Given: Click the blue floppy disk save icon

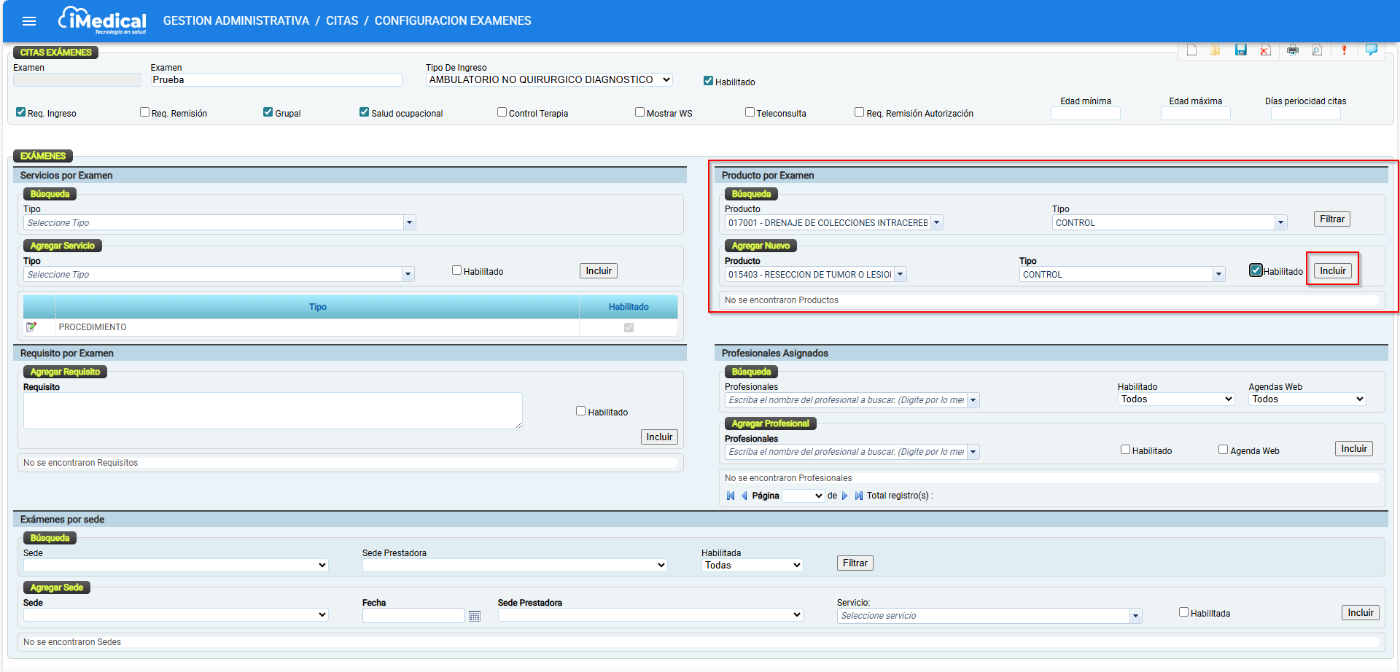Looking at the screenshot, I should point(1240,50).
